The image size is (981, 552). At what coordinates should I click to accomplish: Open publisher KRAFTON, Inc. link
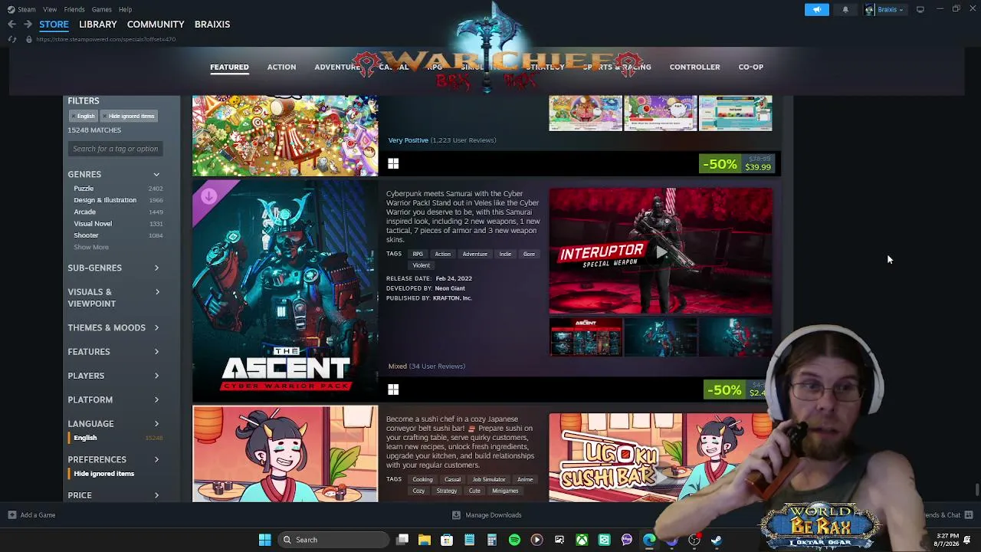(x=452, y=298)
